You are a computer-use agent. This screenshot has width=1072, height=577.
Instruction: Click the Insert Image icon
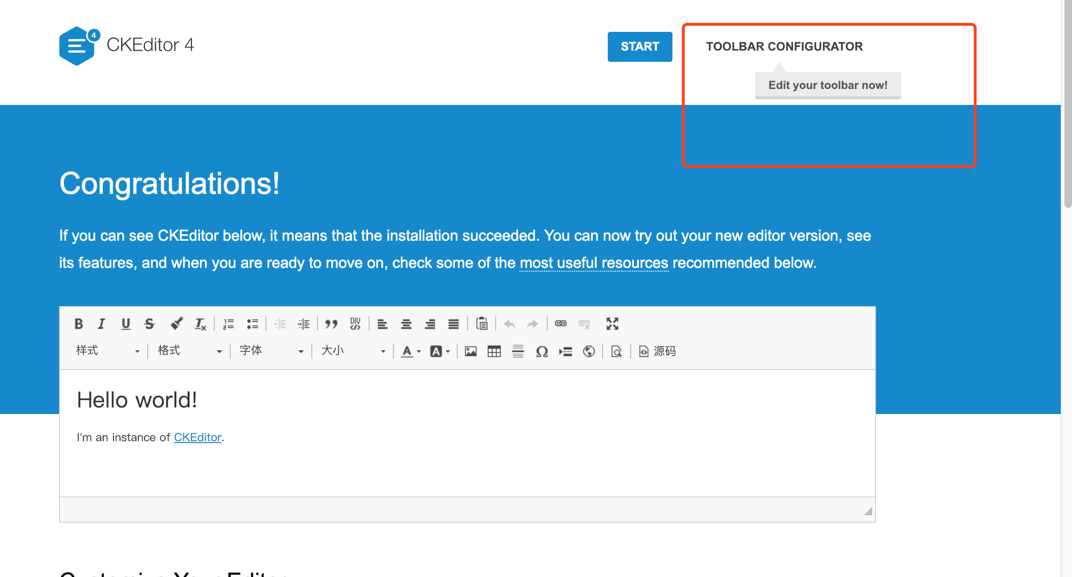tap(471, 351)
